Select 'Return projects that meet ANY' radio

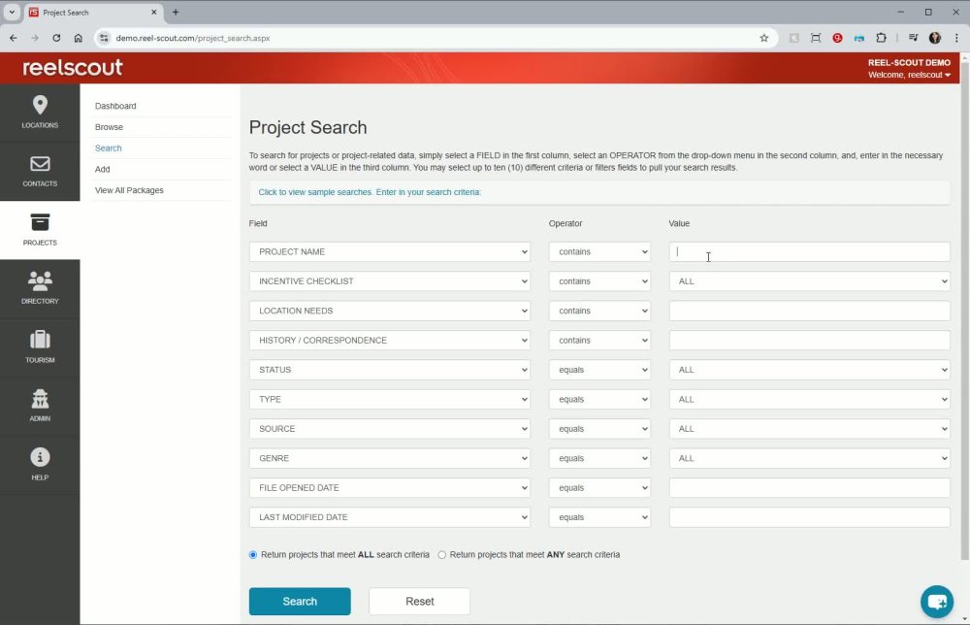point(442,555)
